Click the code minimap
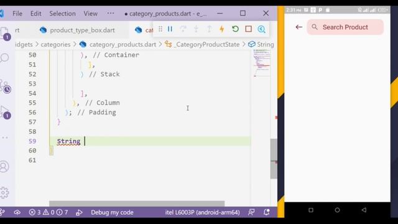Screen dimensions: 398x224 261,63
